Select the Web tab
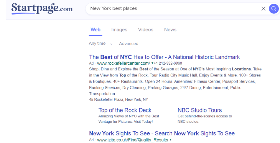The image size is (280, 143). point(96,29)
